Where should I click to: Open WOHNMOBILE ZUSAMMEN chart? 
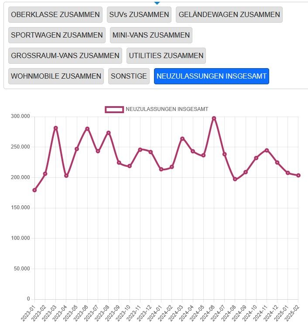pos(56,76)
